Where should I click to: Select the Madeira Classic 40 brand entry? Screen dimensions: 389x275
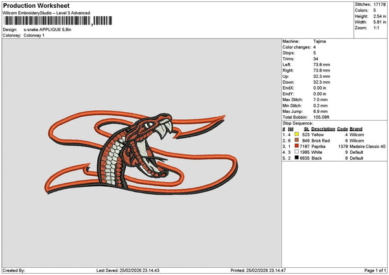[x=368, y=146]
